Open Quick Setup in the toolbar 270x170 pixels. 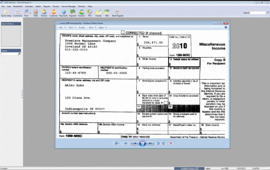pyautogui.click(x=6, y=13)
